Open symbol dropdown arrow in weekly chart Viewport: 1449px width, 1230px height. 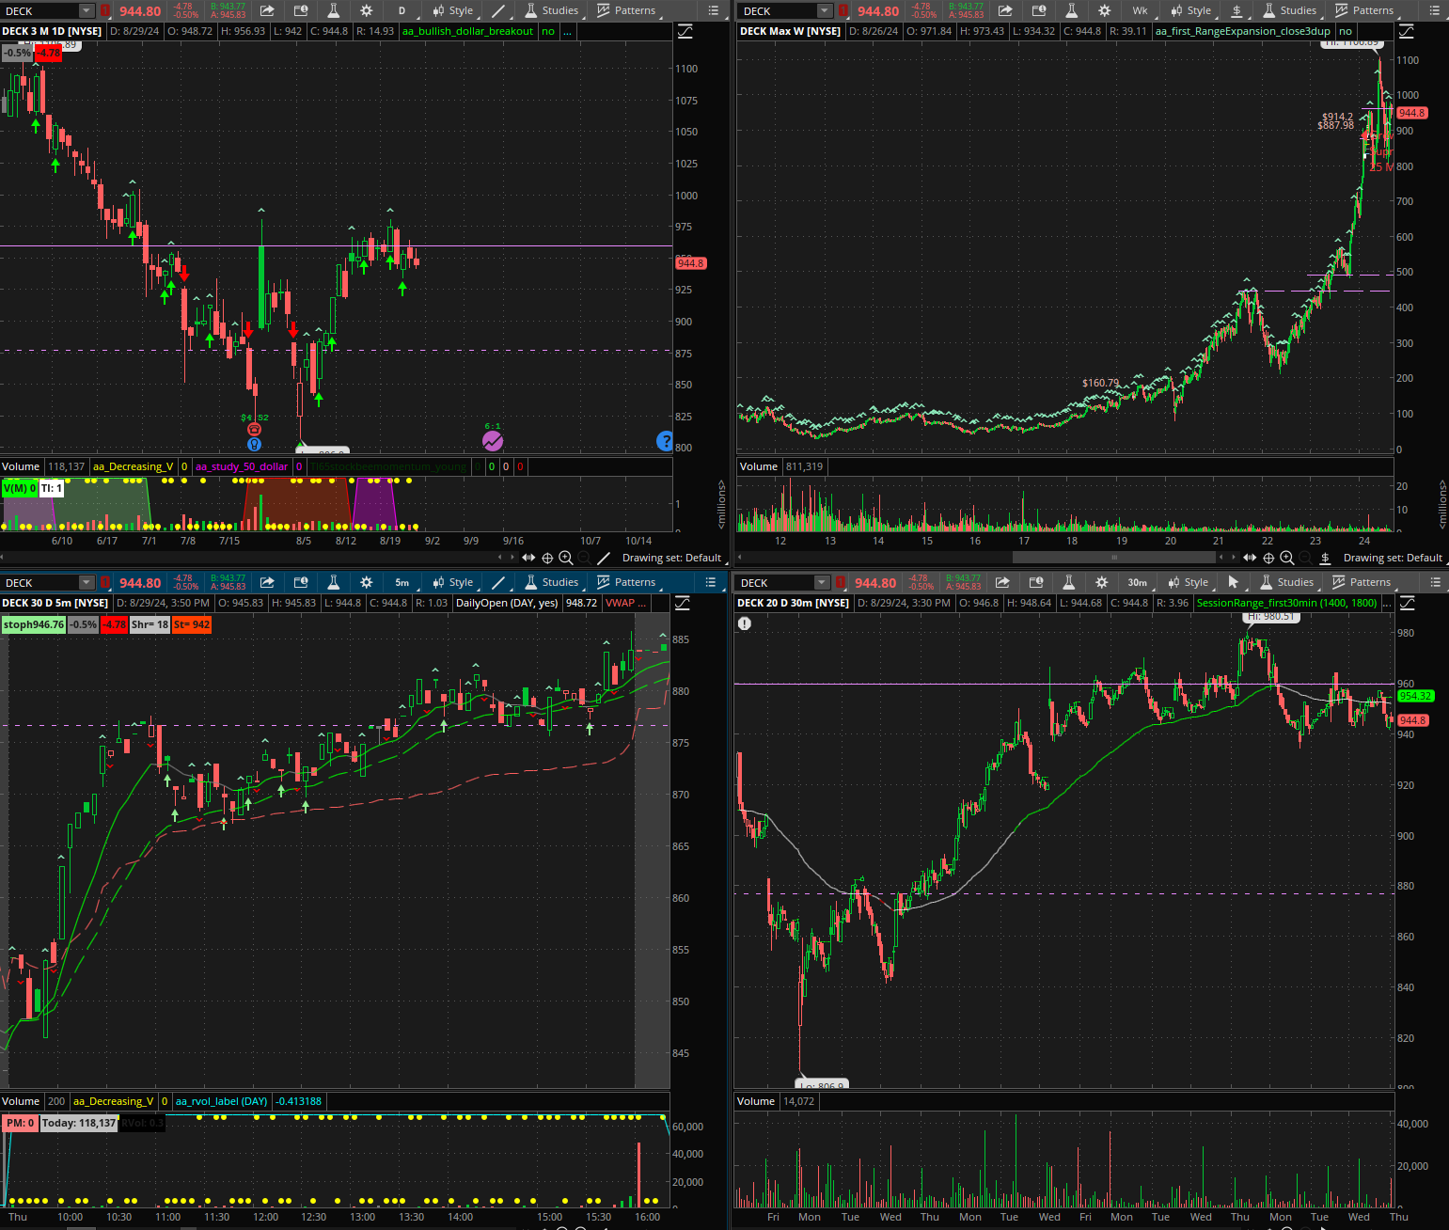tap(825, 10)
